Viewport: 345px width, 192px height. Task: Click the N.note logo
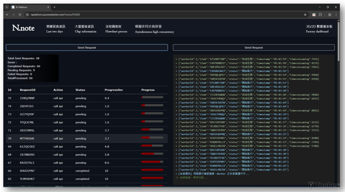23,28
